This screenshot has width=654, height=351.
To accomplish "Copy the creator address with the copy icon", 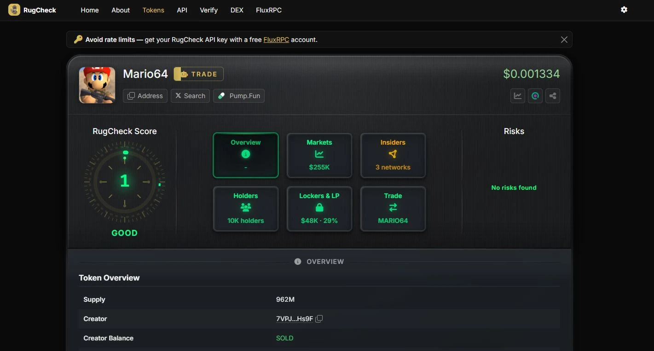I will (x=319, y=319).
